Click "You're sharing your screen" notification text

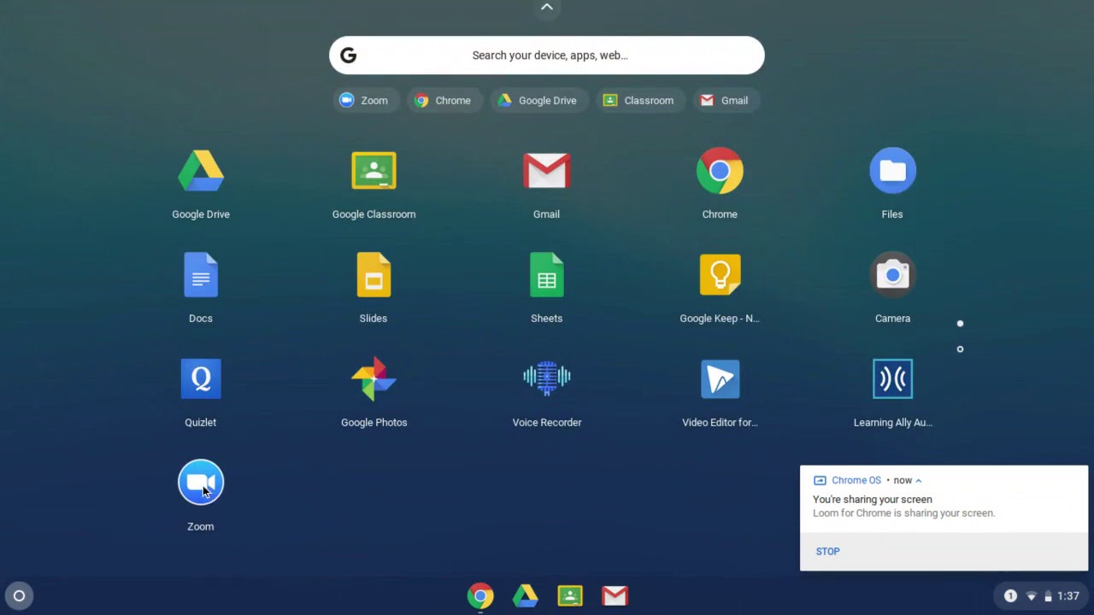click(873, 500)
